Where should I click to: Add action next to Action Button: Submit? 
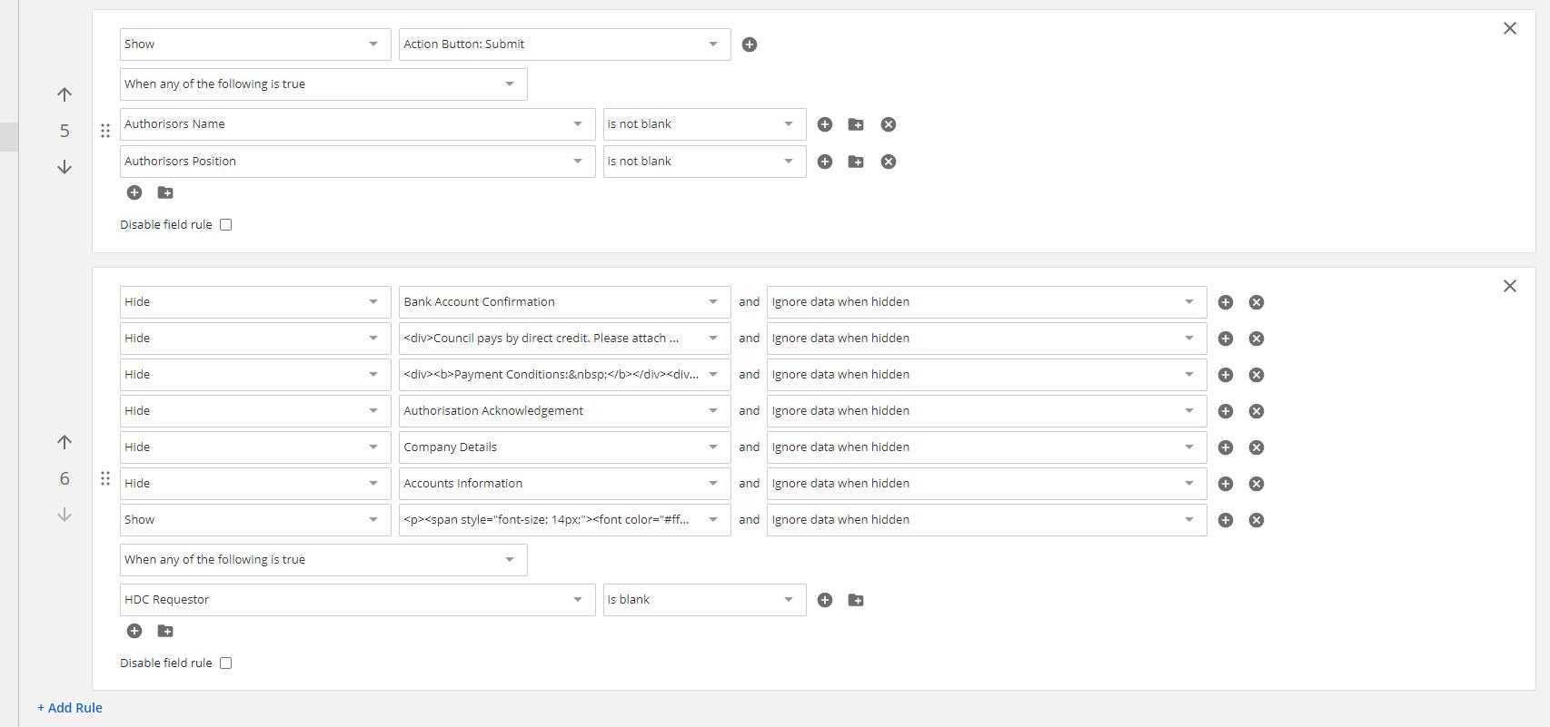(749, 44)
